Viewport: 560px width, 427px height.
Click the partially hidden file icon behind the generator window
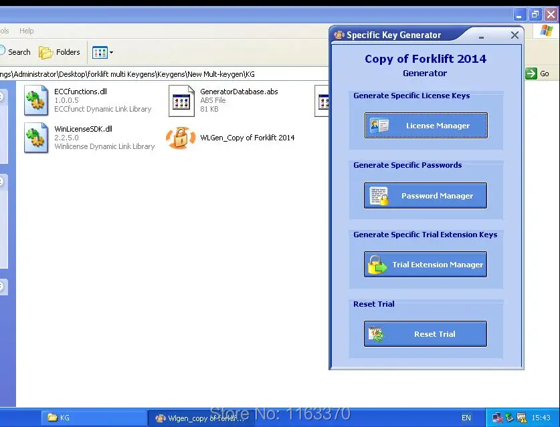[x=321, y=101]
